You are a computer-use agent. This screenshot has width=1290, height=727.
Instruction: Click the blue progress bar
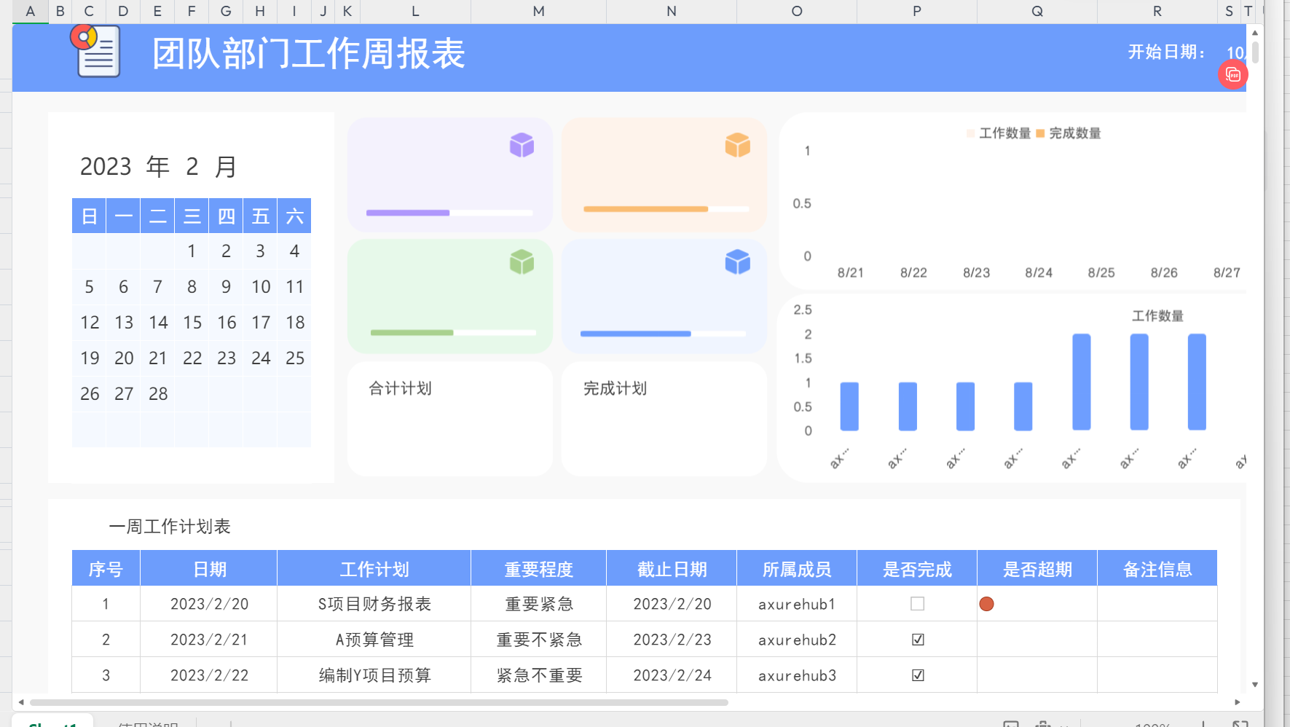[663, 334]
